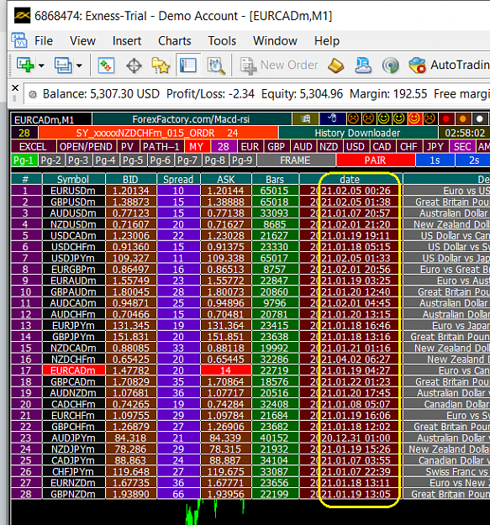Click the New Order button

click(x=279, y=65)
